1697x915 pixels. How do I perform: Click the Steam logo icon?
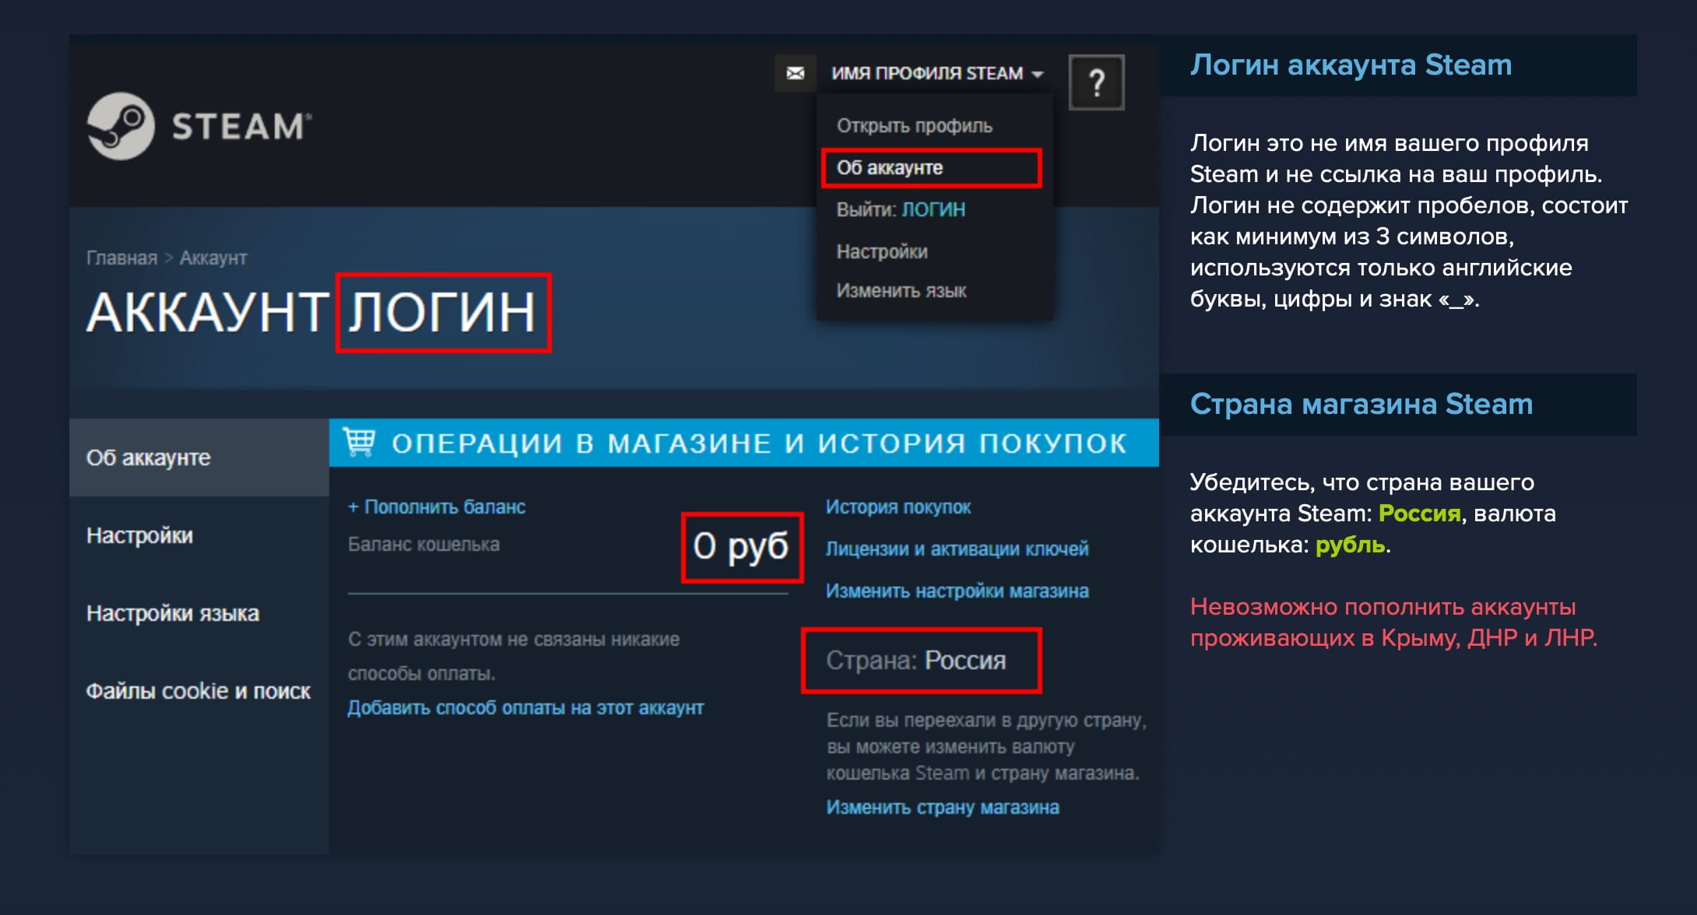121,126
